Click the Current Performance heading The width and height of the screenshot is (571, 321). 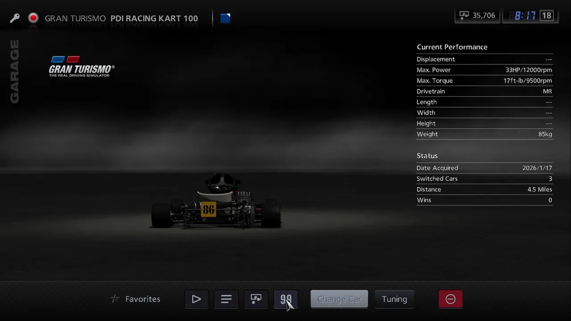452,47
